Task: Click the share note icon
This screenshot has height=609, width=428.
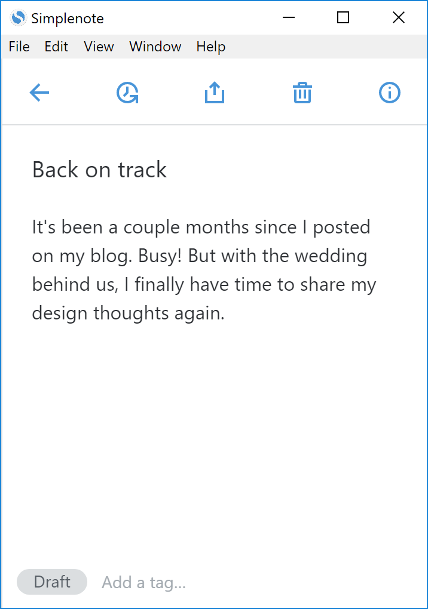Action: [215, 93]
